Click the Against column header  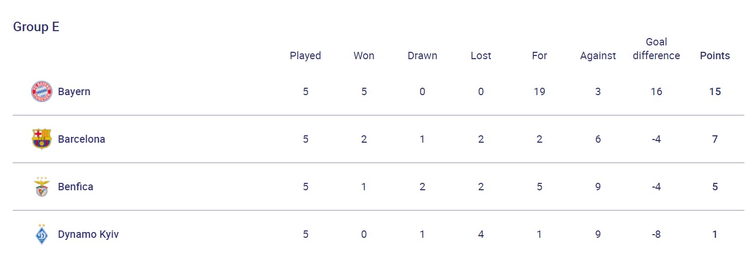pyautogui.click(x=598, y=55)
